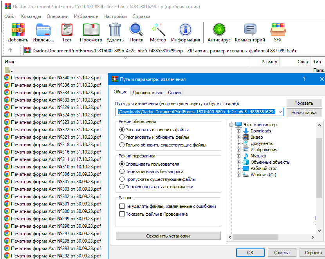Click folder tree scroll down arrow
Image resolution: width=325 pixels, height=259 pixels.
coord(319,231)
